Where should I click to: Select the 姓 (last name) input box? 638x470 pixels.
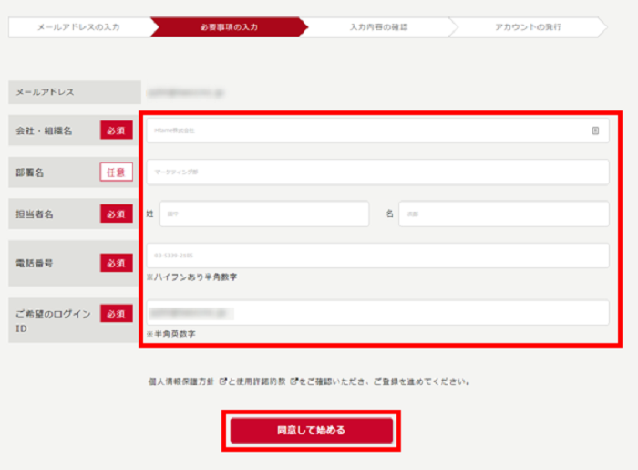point(263,214)
